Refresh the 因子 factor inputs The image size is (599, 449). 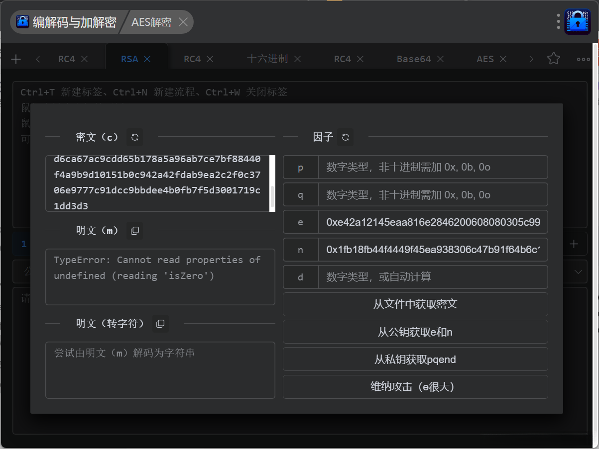point(346,137)
